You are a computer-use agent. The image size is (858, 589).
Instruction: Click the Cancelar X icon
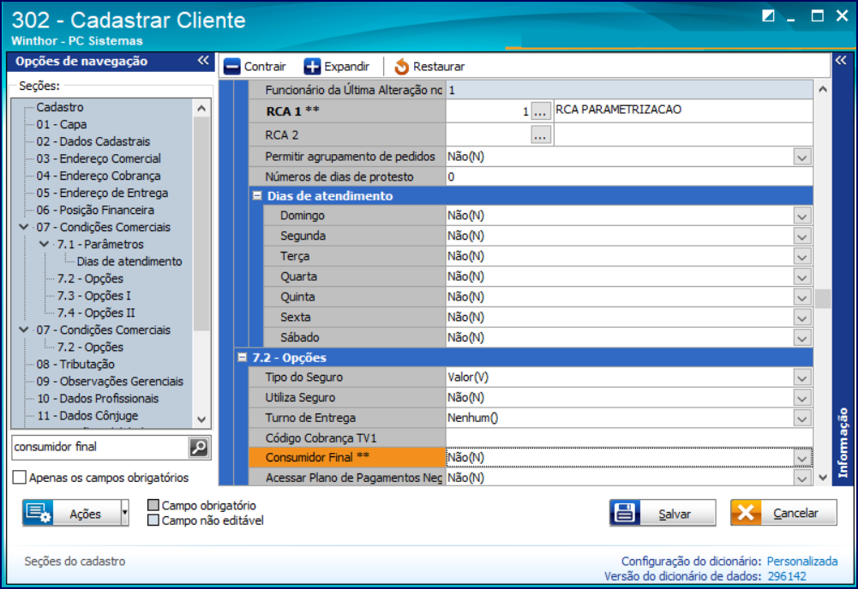pos(745,513)
